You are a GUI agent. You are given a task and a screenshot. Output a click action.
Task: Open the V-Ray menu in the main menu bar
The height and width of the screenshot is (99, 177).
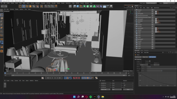73,3
